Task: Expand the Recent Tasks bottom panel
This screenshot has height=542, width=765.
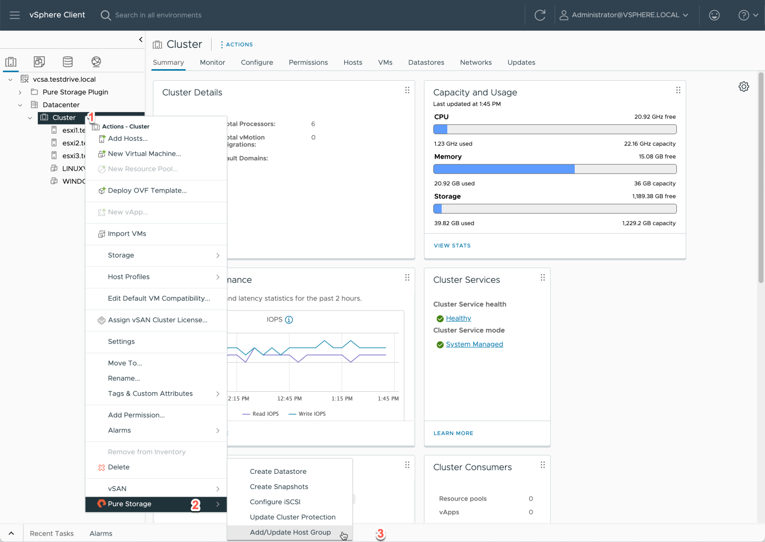Action: click(11, 533)
